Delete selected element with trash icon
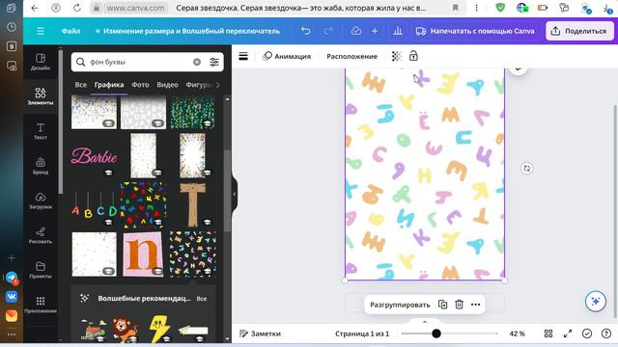 (x=460, y=305)
